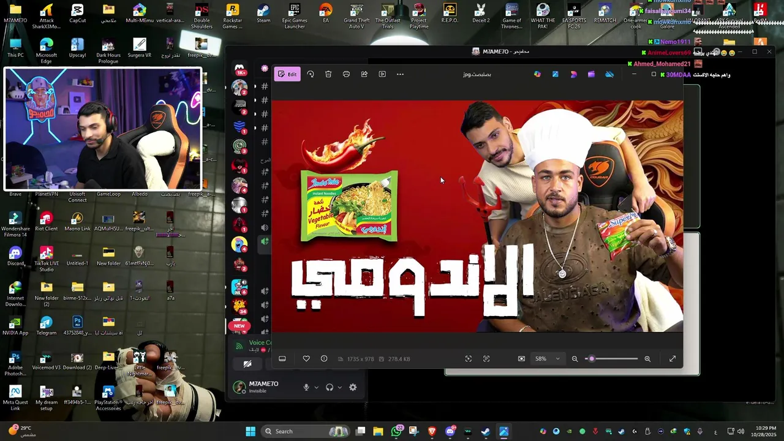Screen dimensions: 784x441
Task: Open File Explorer from taskbar
Action: point(378,431)
